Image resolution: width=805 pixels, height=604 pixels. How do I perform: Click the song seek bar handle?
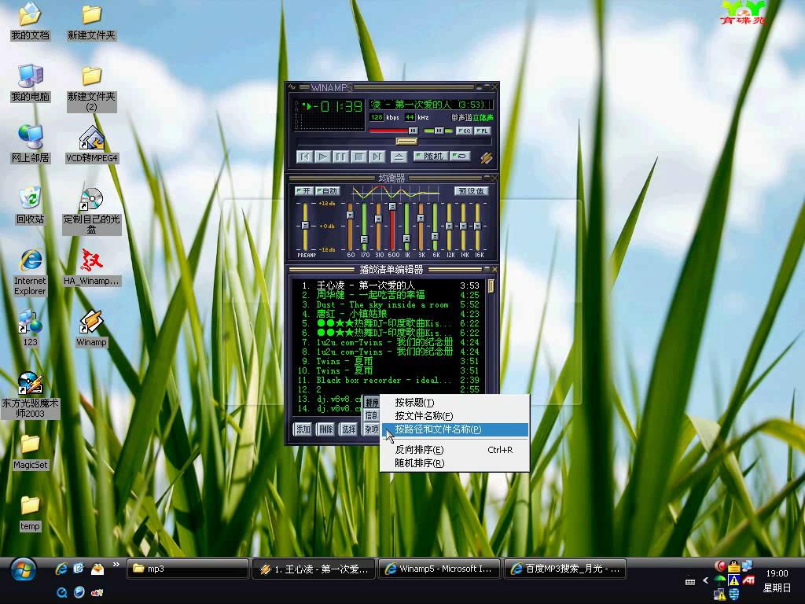(406, 142)
